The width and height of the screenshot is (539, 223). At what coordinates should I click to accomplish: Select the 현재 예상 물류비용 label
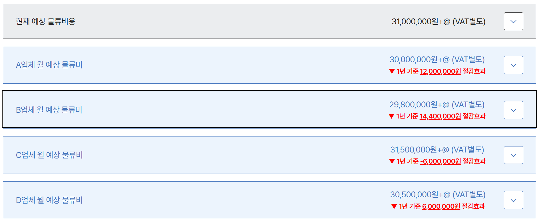point(46,21)
